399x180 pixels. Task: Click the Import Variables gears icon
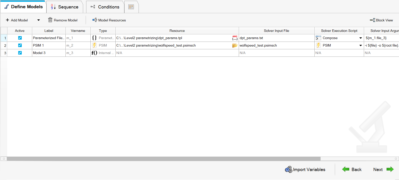[289, 170]
